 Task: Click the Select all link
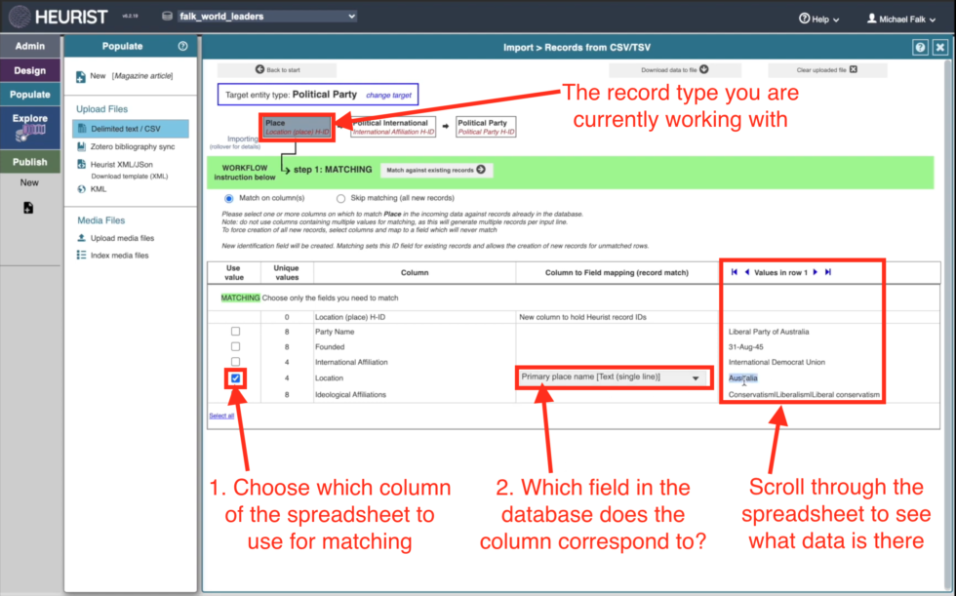[221, 416]
